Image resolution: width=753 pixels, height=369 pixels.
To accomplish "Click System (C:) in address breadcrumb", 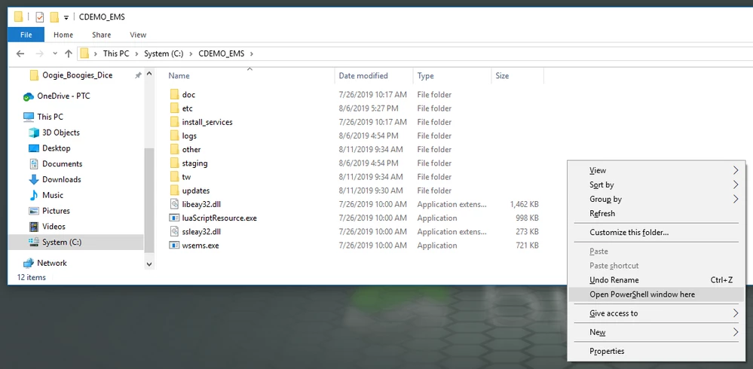I will (164, 53).
